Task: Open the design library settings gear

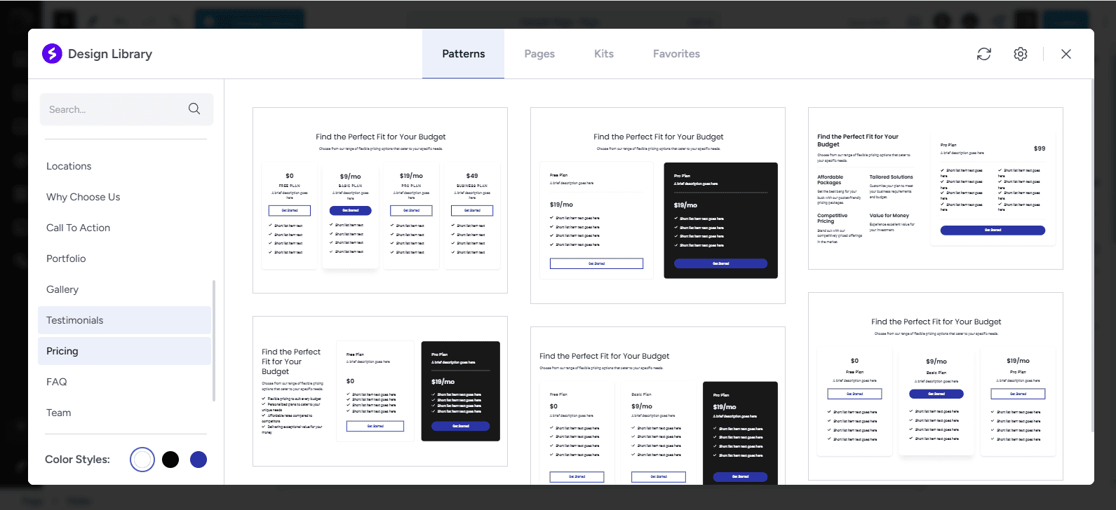Action: tap(1021, 54)
